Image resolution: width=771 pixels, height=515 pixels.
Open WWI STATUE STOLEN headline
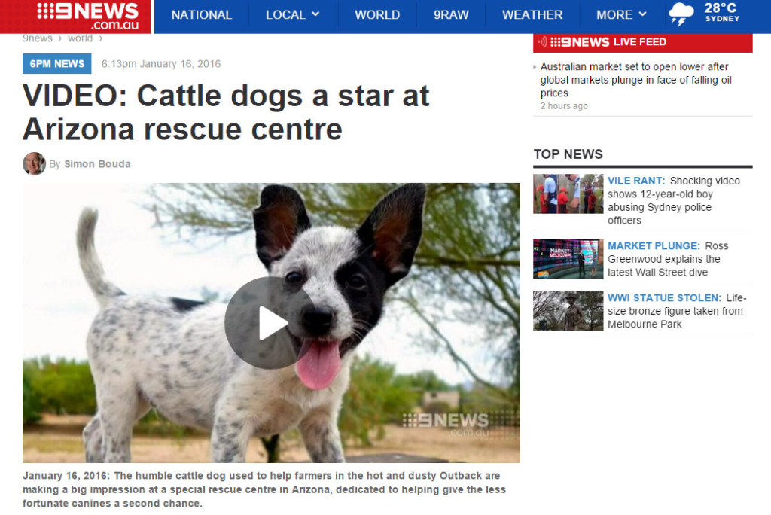[677, 311]
